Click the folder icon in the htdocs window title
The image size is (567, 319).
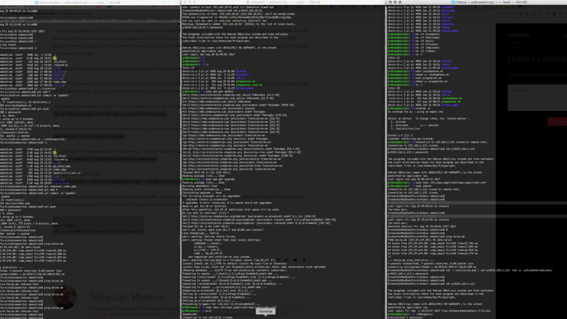tap(453, 2)
